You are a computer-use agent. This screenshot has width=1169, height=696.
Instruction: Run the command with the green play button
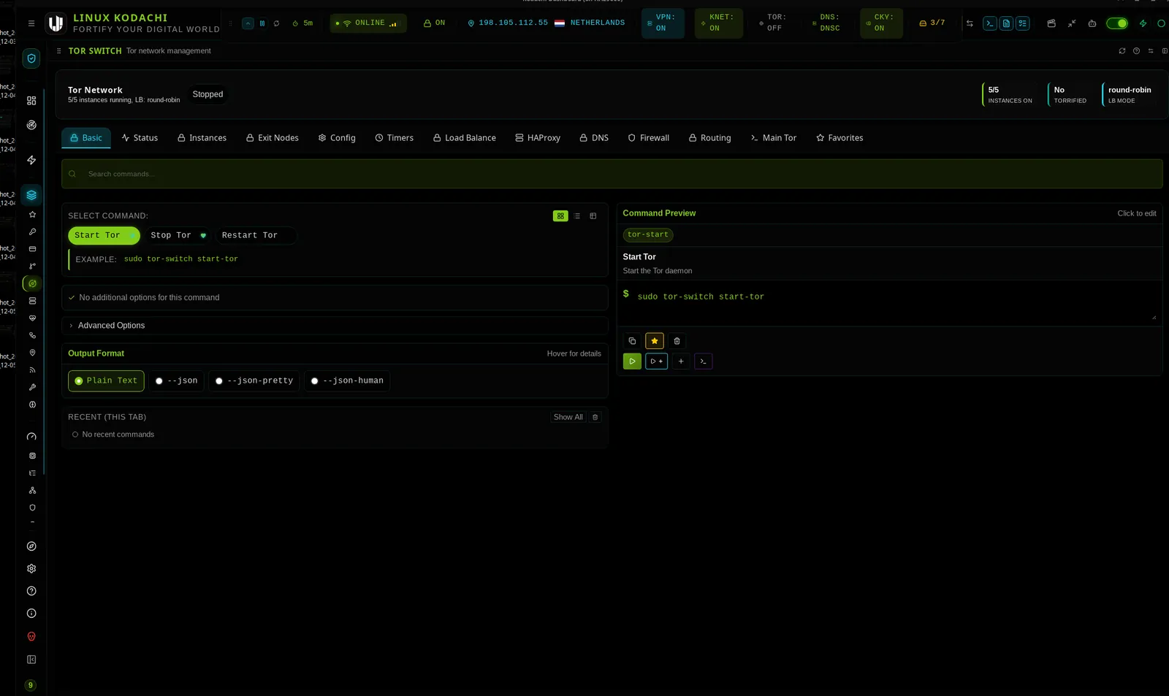(x=633, y=362)
